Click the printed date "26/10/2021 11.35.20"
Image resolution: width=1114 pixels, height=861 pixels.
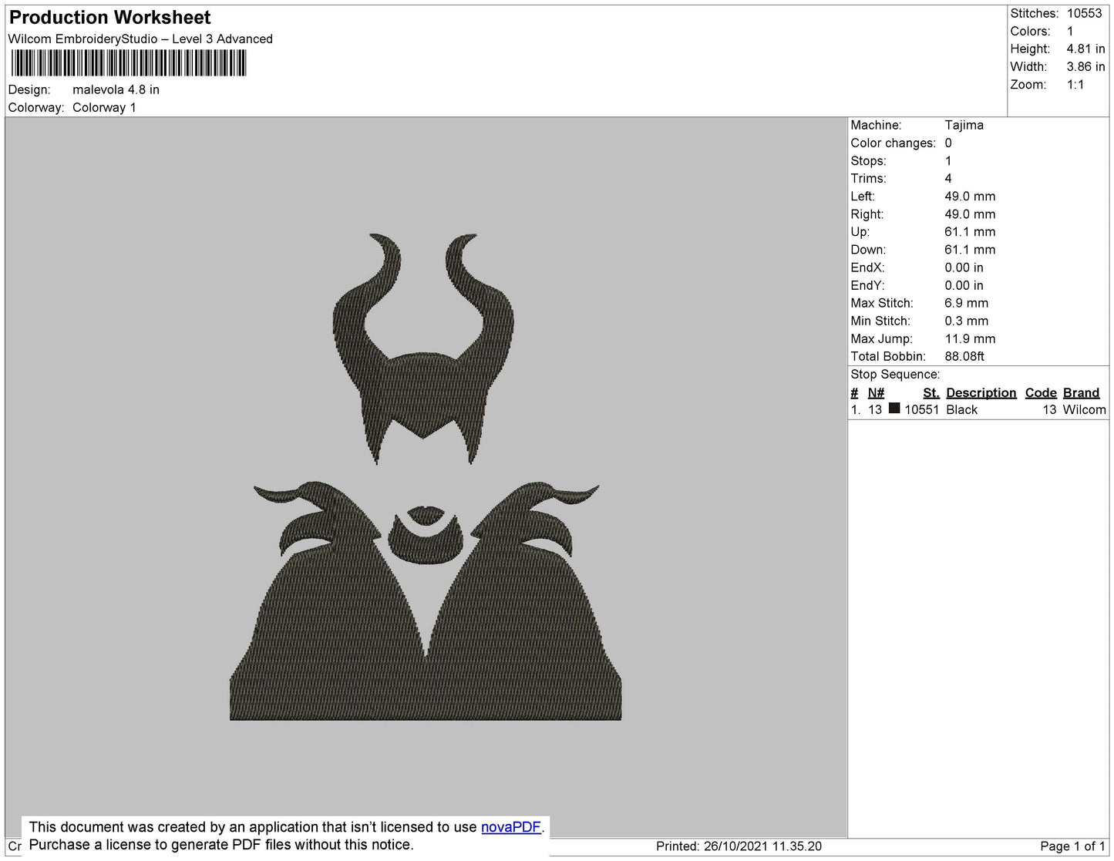coord(762,846)
